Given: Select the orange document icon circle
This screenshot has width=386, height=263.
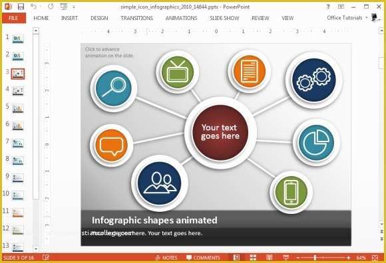Looking at the screenshot, I should point(250,72).
